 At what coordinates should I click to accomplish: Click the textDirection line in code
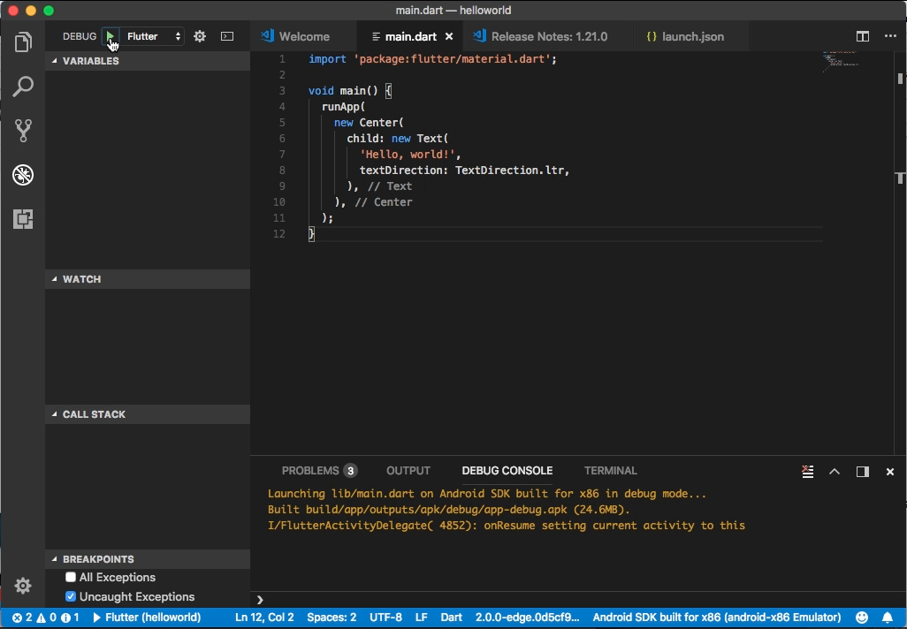click(x=464, y=170)
